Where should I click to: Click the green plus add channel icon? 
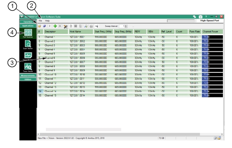click(x=55, y=27)
